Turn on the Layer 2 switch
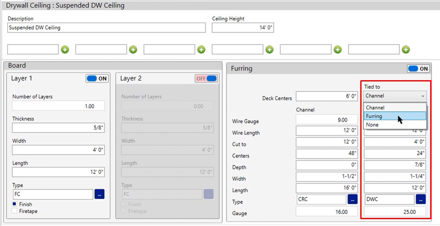This screenshot has width=440, height=226. pyautogui.click(x=206, y=78)
